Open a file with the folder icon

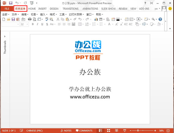pos(8,19)
